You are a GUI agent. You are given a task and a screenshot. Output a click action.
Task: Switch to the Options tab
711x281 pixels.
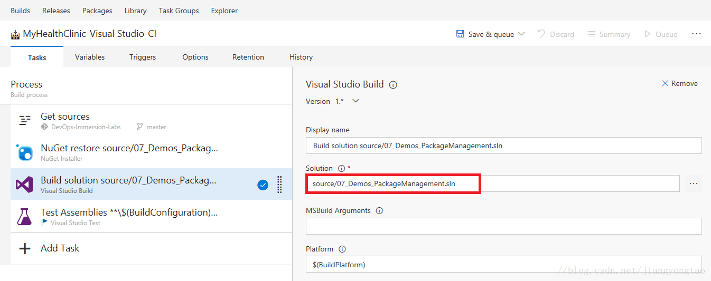[195, 57]
